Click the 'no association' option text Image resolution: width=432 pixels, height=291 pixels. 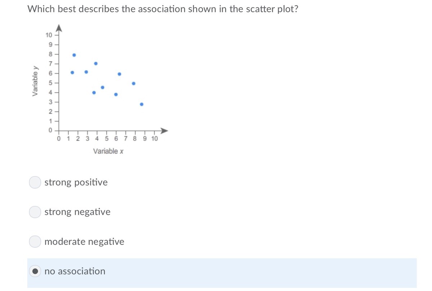[x=75, y=271]
